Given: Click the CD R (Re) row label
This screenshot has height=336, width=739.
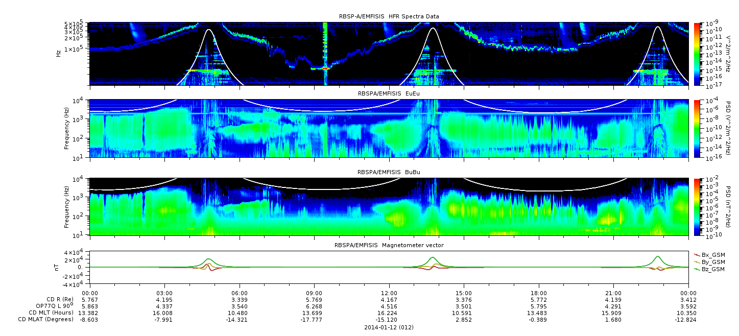Looking at the screenshot, I should [56, 299].
